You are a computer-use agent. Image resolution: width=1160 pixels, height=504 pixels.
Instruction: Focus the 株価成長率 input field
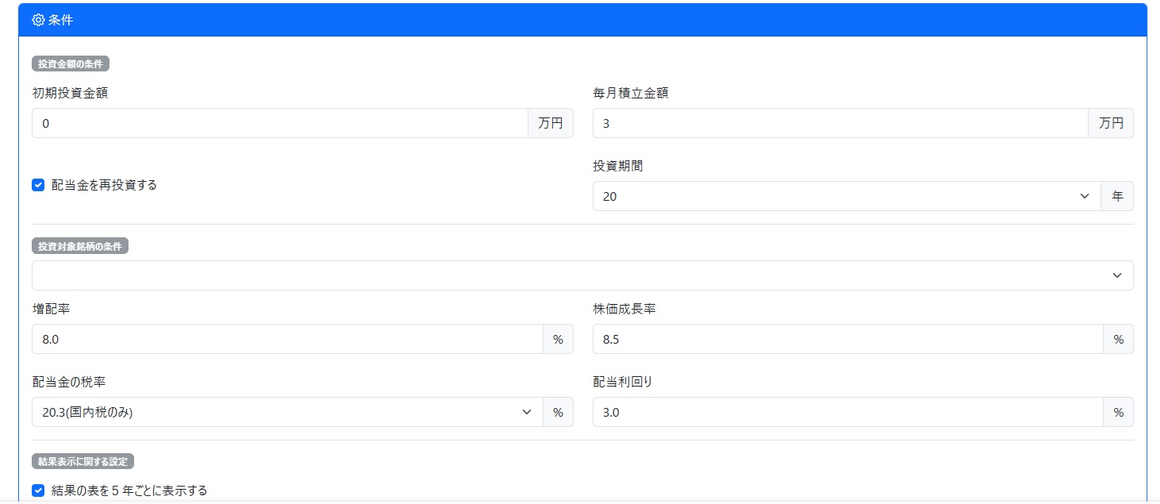[x=847, y=339]
